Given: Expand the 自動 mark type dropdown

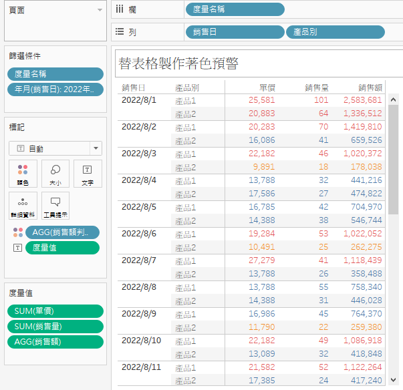Looking at the screenshot, I should point(96,148).
